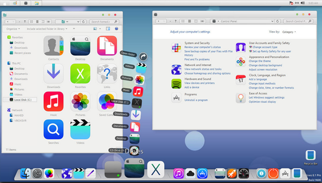This screenshot has width=322, height=183.
Task: Refresh the Control Panel window
Action: click(278, 21)
